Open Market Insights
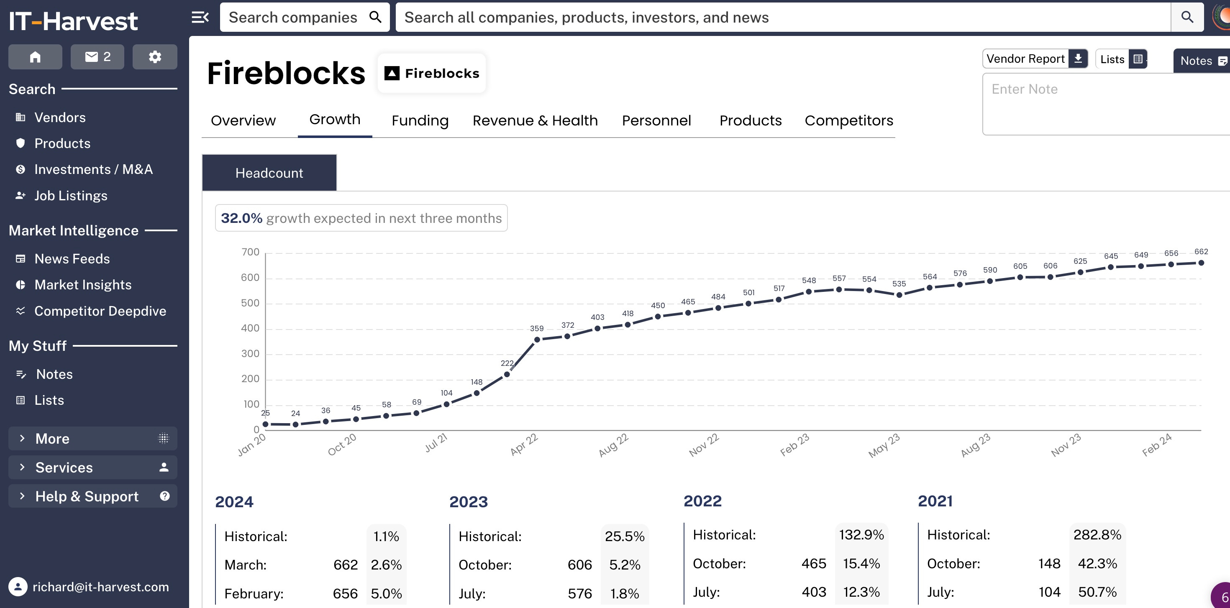 click(x=82, y=285)
